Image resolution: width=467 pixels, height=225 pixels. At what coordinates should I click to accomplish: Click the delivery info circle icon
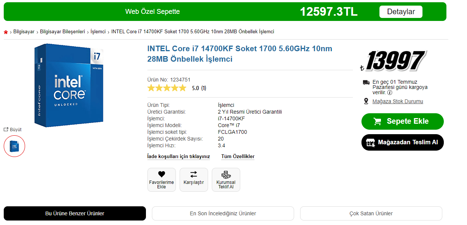(x=390, y=93)
